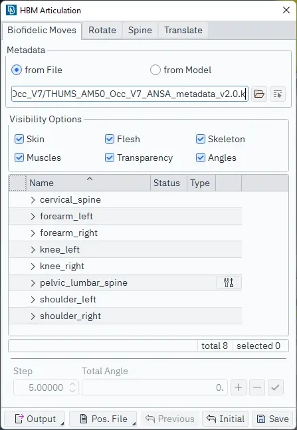Viewport: 297px width, 430px height.
Task: Expand the shoulder_right tree node
Action: pos(33,316)
